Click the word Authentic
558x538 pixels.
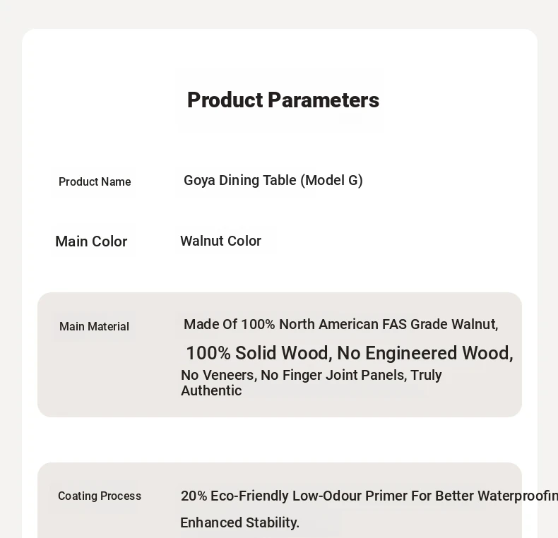tap(211, 390)
